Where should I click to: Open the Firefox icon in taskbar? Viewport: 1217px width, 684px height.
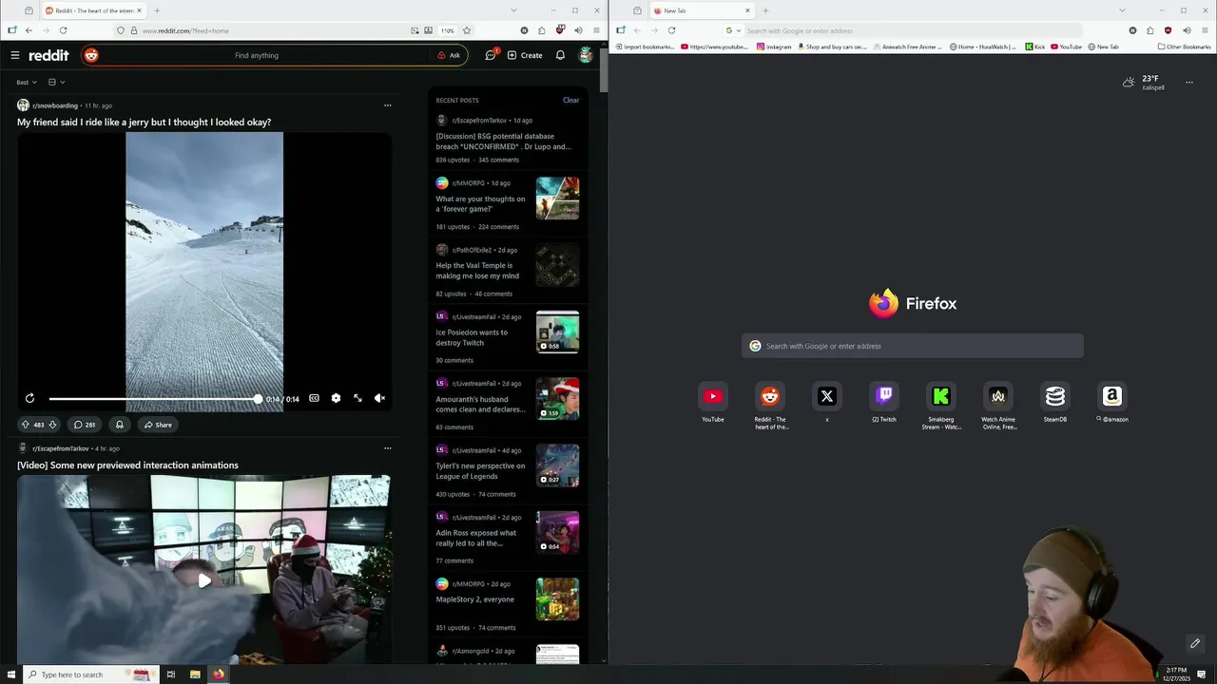tap(219, 674)
